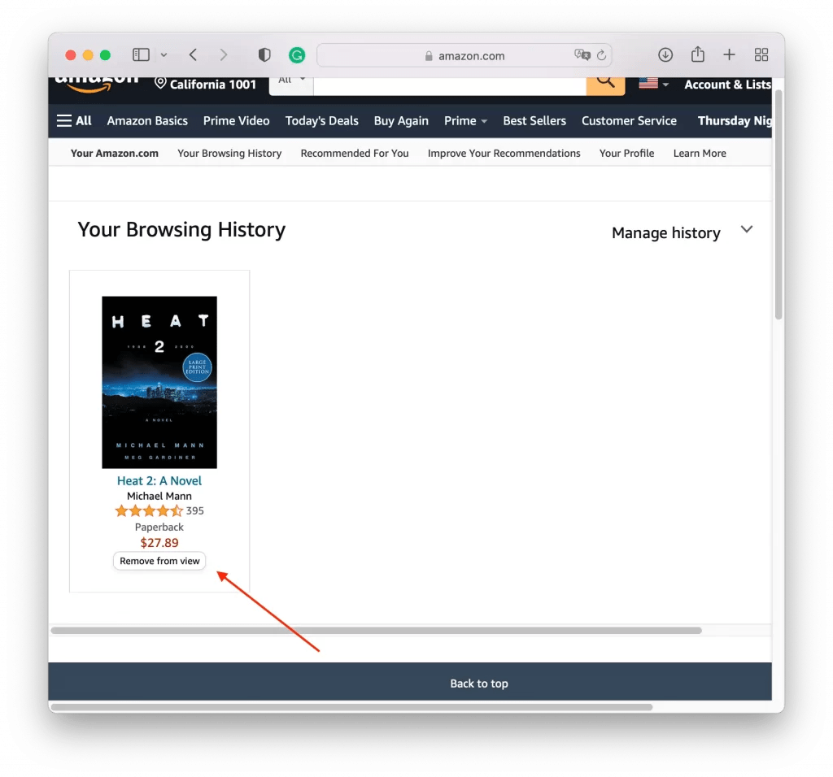Open the Heat 2: A Novel link
The height and width of the screenshot is (777, 833).
point(159,481)
